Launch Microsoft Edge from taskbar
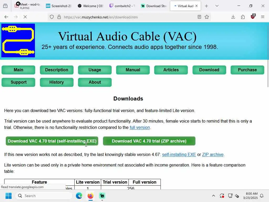The image size is (269, 202). point(79,196)
